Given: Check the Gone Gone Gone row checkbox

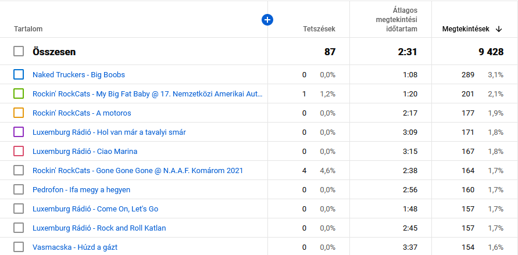Looking at the screenshot, I should pos(19,170).
